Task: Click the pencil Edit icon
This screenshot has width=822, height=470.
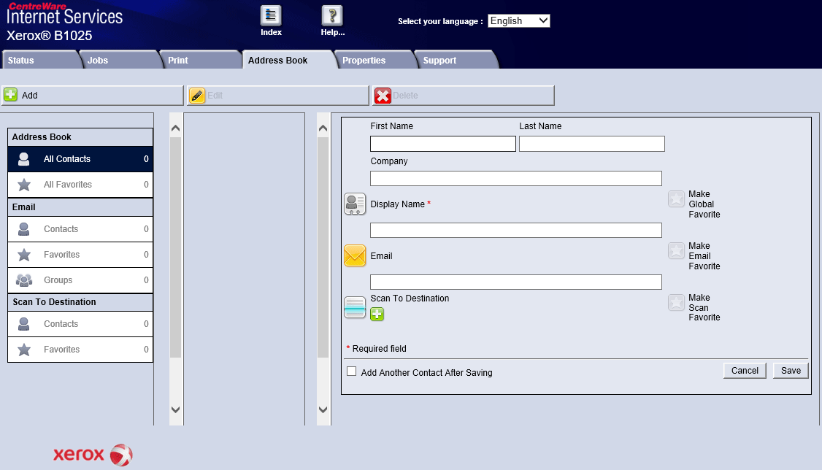Action: pyautogui.click(x=196, y=96)
